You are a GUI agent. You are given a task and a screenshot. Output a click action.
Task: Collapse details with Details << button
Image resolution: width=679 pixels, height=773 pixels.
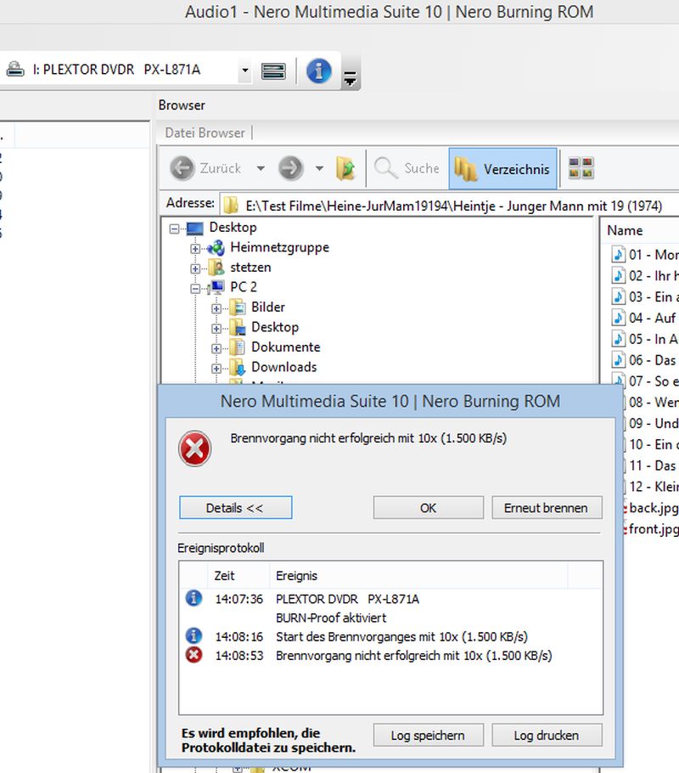[236, 508]
